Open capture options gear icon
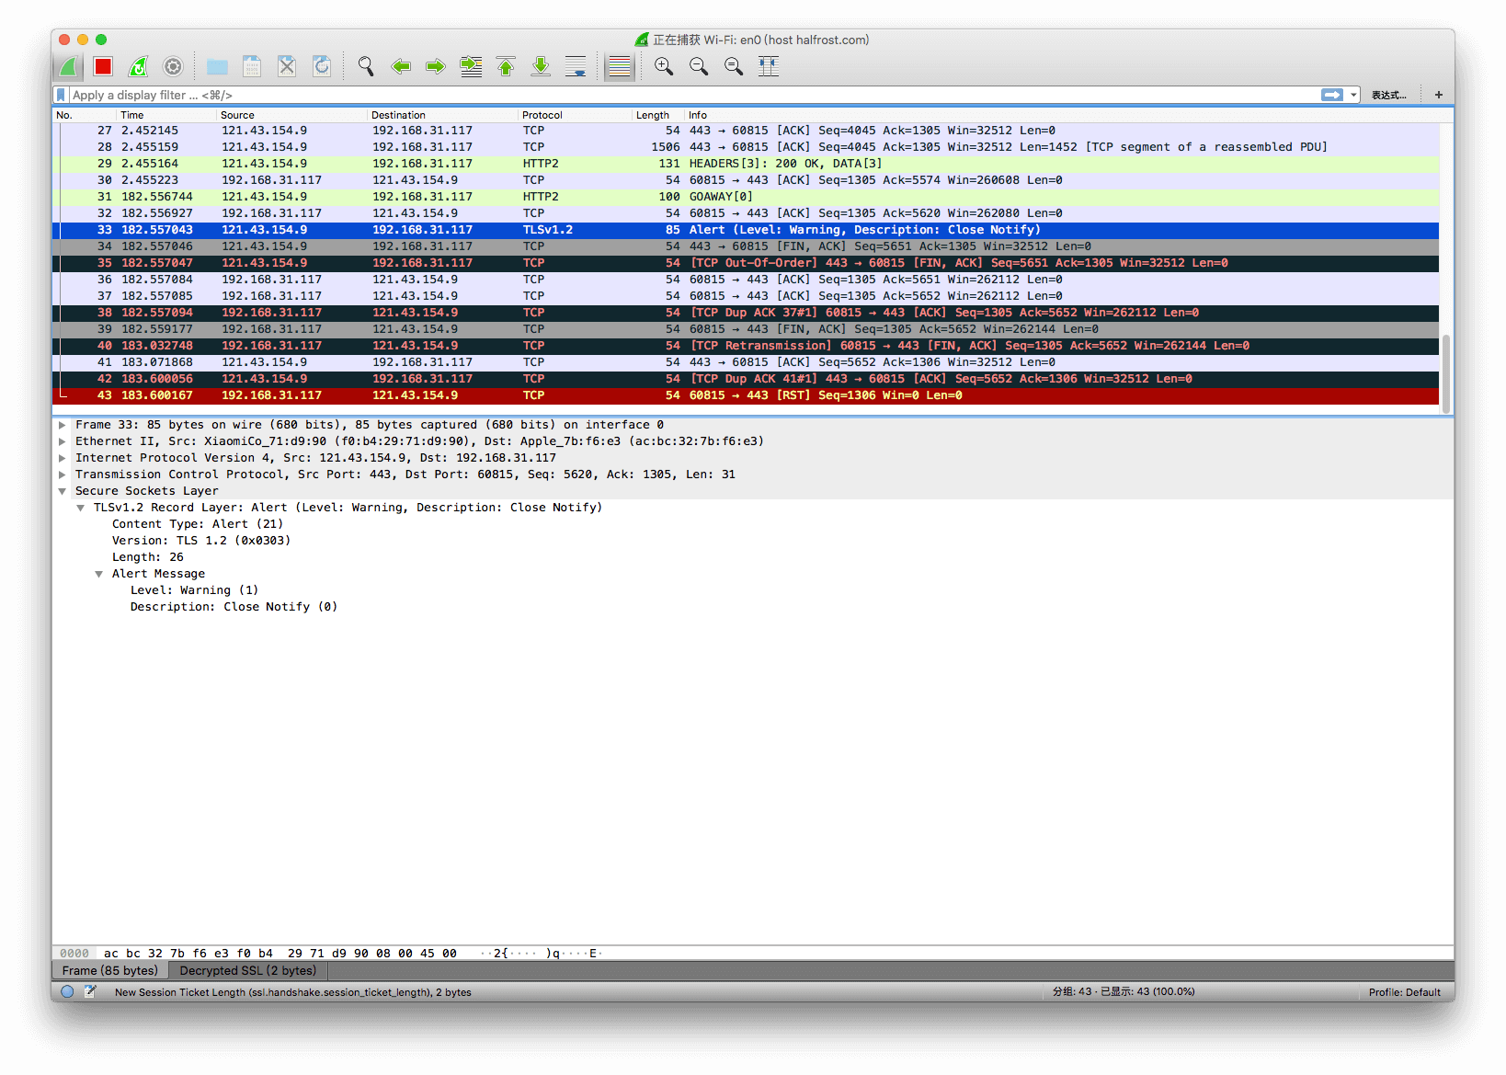 173,66
